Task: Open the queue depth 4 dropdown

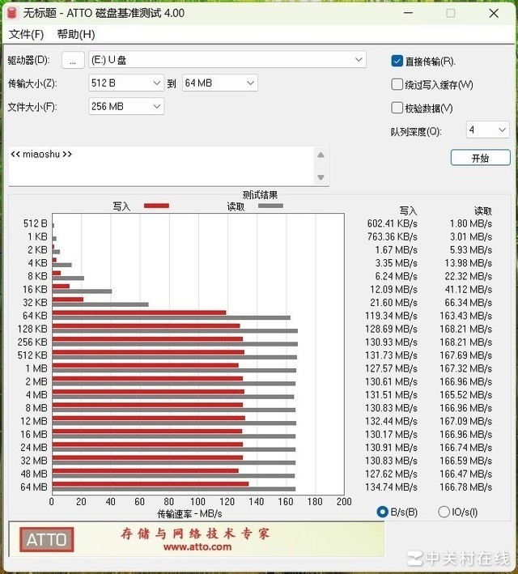Action: pos(487,130)
